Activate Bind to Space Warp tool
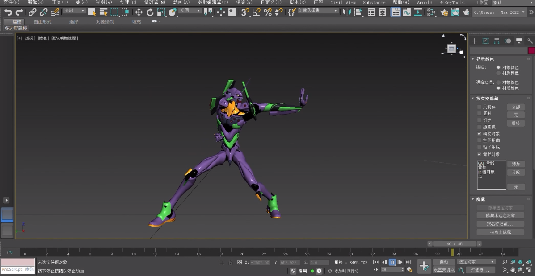Screen dimensions: 535x276 55,12
